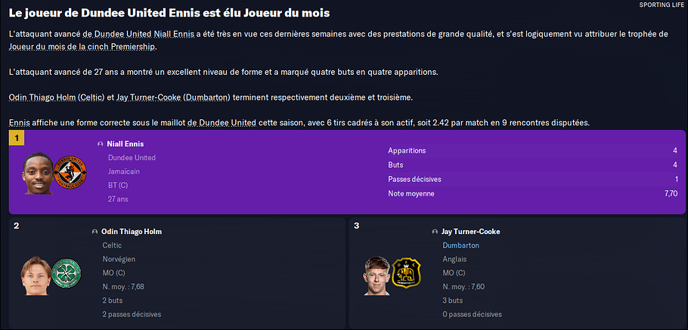Open the Dumbarton club link in third card
The height and width of the screenshot is (330, 688).
click(460, 245)
